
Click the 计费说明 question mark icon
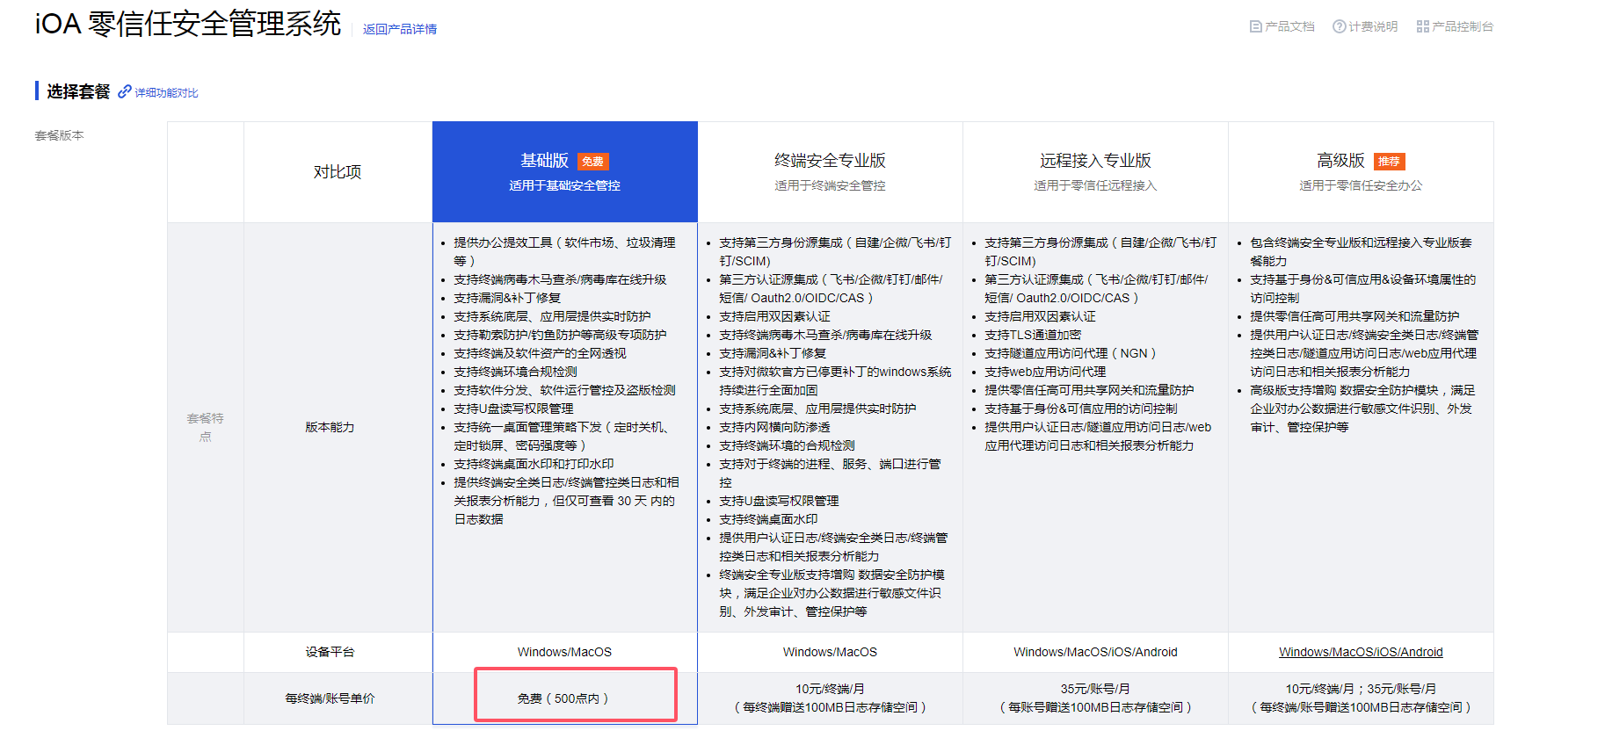click(x=1339, y=26)
